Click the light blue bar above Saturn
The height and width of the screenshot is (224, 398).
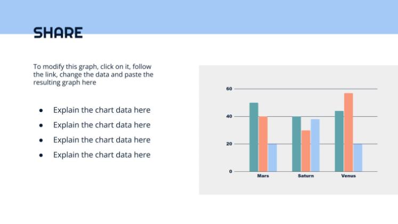[315, 145]
